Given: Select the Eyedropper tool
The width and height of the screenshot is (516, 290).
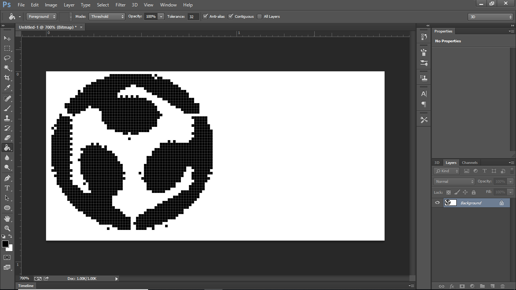Looking at the screenshot, I should pyautogui.click(x=7, y=88).
